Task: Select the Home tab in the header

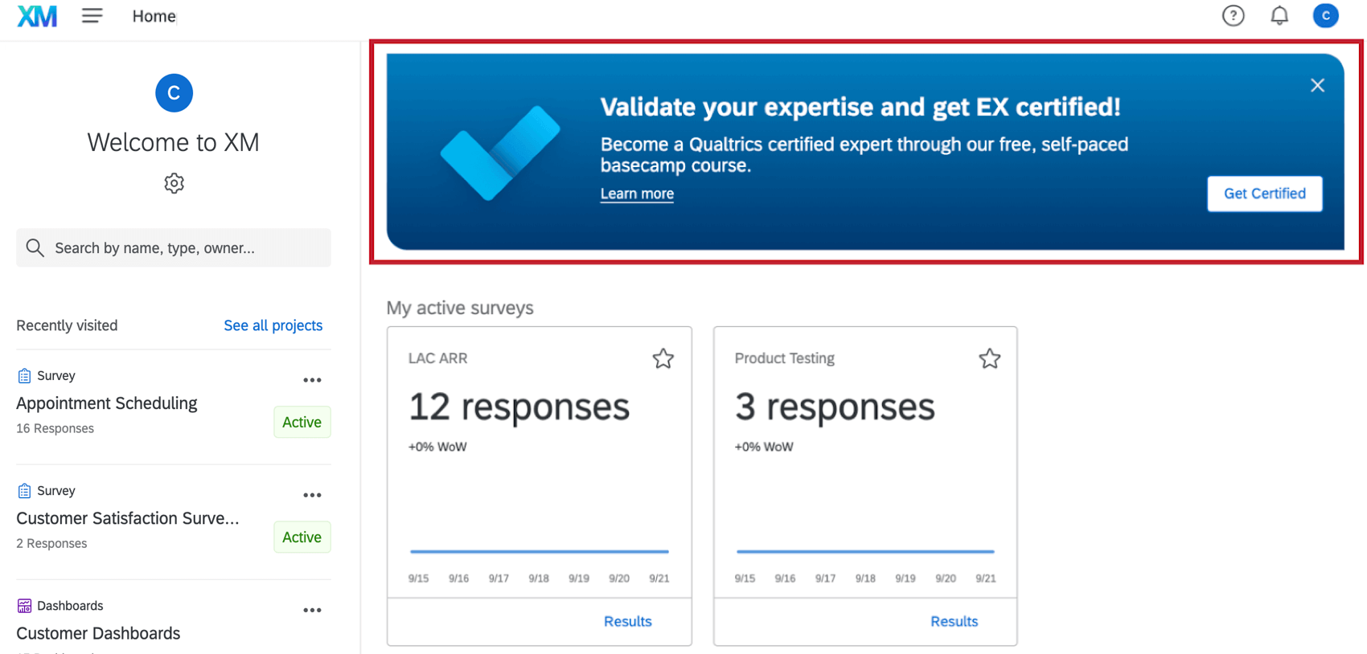Action: click(x=153, y=15)
